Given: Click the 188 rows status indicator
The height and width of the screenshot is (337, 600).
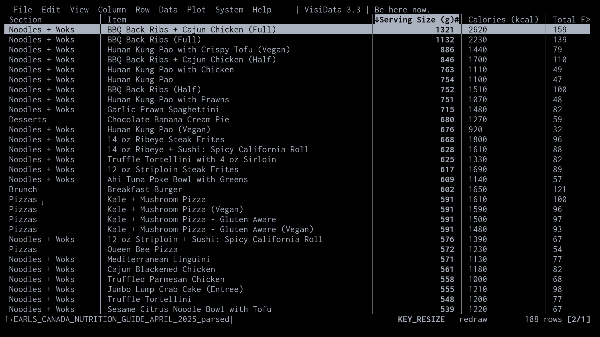Looking at the screenshot, I should (543, 319).
